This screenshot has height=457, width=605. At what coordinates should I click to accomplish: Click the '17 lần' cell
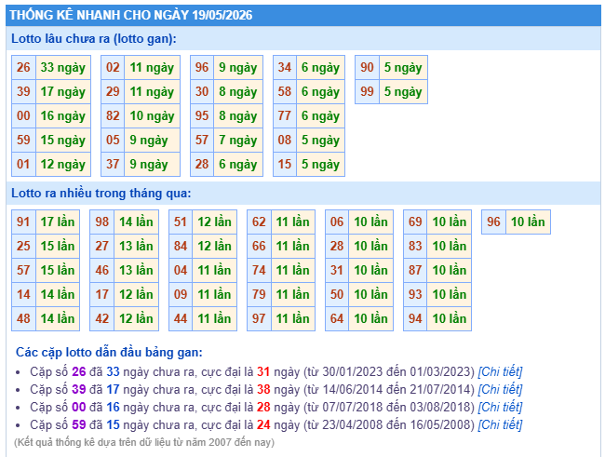(58, 222)
